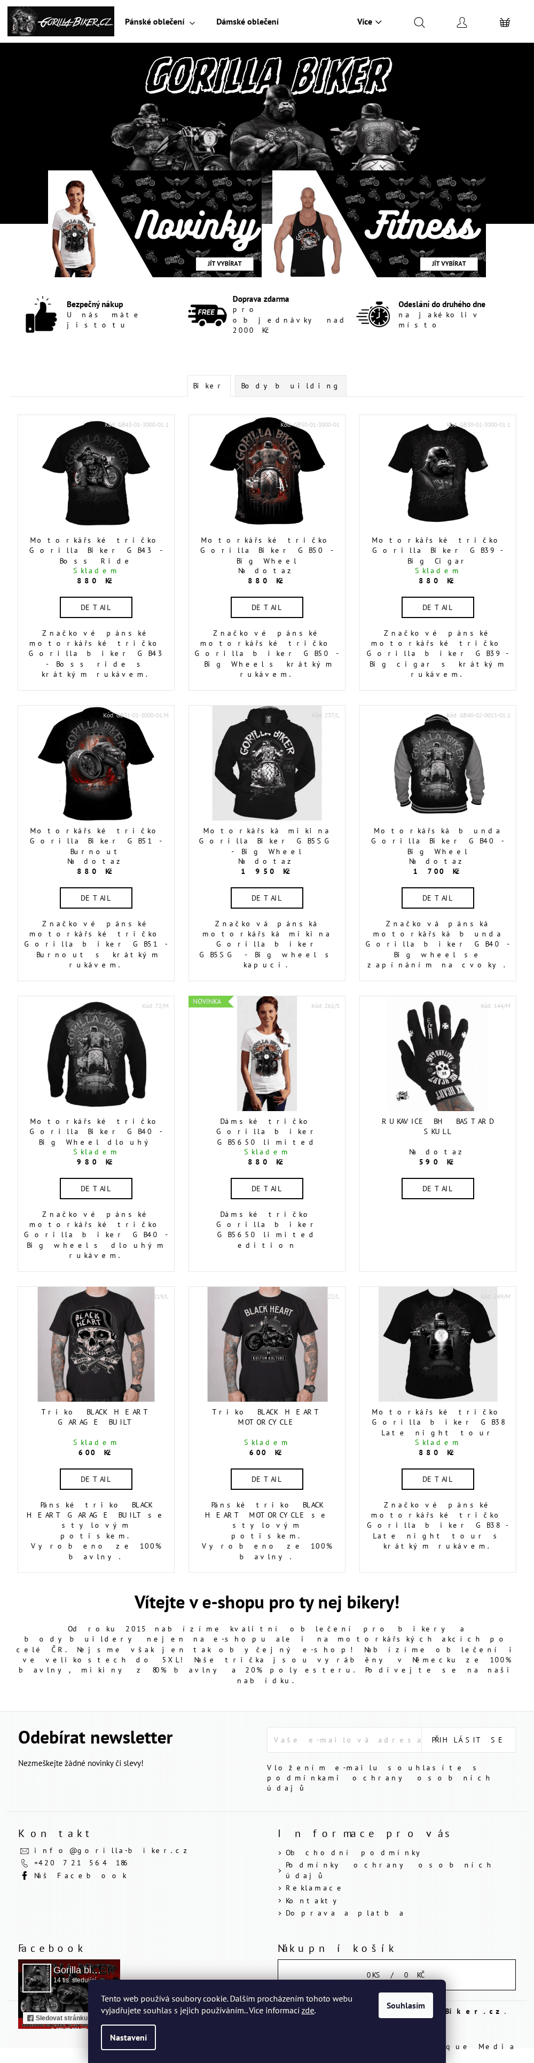Accept cookies with the Souhlasím button
Screen dimensions: 534x2063
(x=406, y=2005)
